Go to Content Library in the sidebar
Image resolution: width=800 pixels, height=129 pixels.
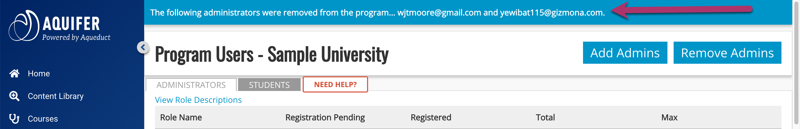[56, 96]
